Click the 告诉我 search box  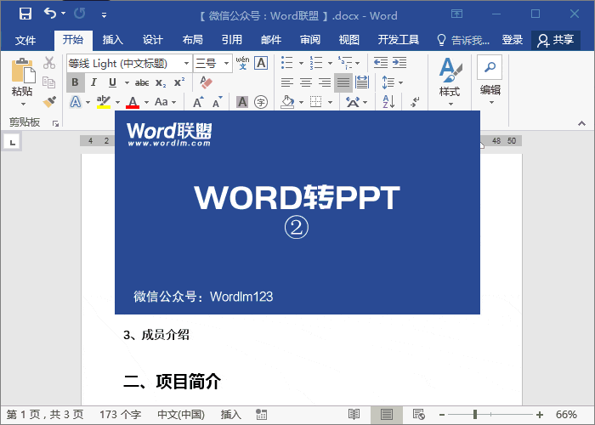tap(463, 40)
